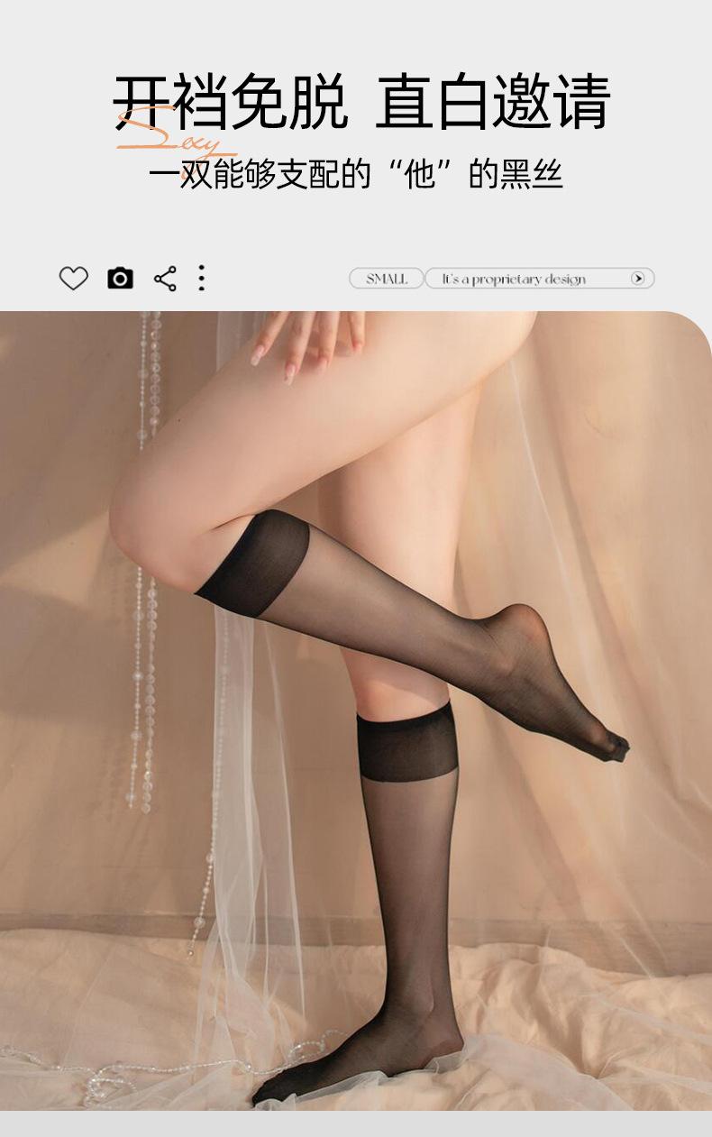Tap the circular play arrow icon
Screen dimensions: 712x1137
click(638, 279)
